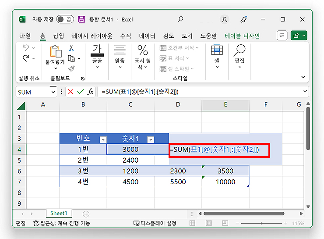This screenshot has height=239, width=324.
Task: Switch to Normal view grid icon
Action: pos(192,223)
